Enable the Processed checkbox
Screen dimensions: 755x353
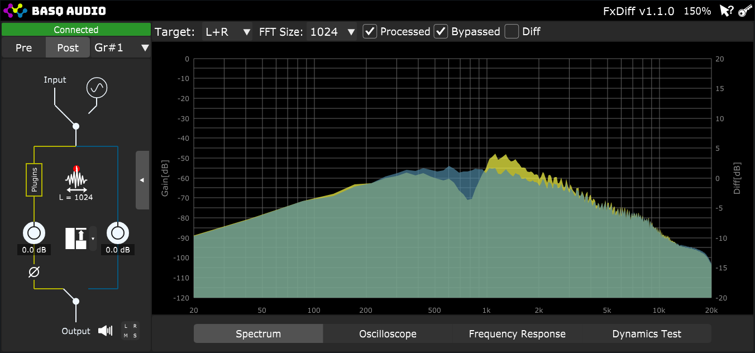[x=370, y=31]
